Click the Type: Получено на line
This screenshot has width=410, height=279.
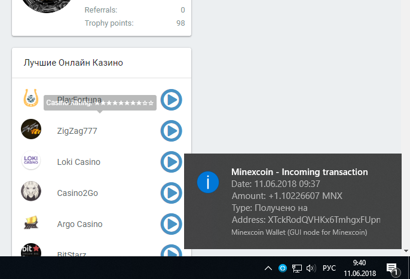click(270, 208)
